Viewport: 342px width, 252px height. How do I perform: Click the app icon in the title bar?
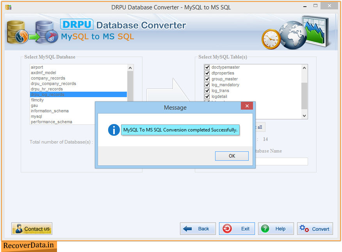pyautogui.click(x=8, y=7)
